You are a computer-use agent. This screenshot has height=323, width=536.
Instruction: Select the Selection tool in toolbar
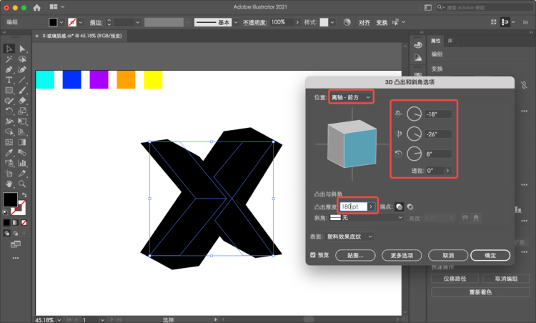coord(9,49)
